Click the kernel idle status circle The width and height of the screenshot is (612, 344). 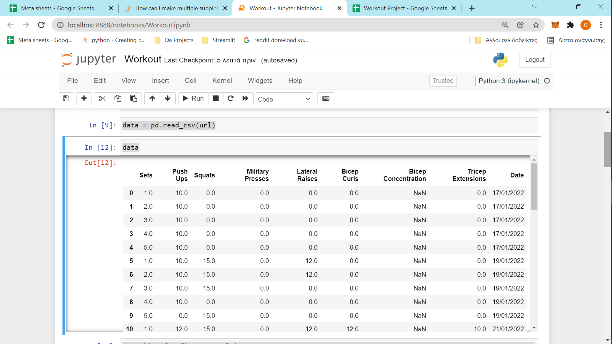pyautogui.click(x=547, y=81)
